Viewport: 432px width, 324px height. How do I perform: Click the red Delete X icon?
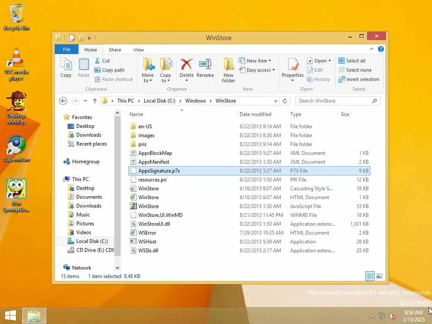186,64
